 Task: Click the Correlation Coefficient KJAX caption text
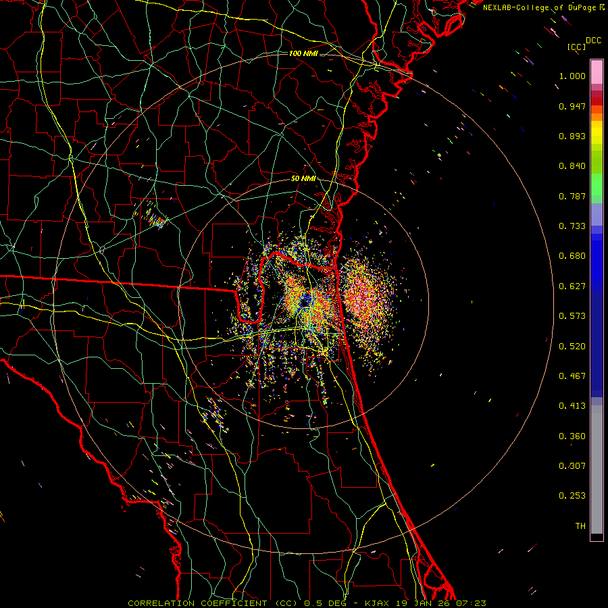pos(307,603)
